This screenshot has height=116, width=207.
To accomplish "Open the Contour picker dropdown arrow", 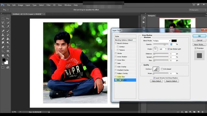I will pos(158,69).
